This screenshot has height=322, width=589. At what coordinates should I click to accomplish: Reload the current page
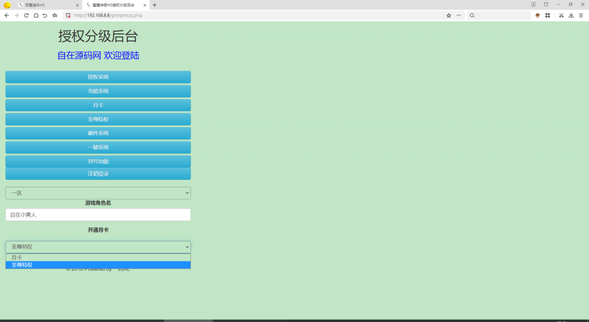(x=26, y=16)
